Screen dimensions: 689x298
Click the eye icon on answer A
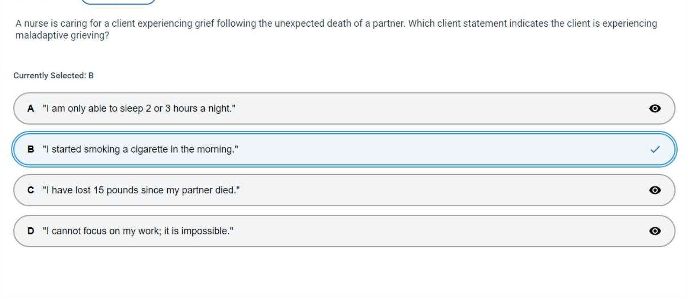tap(654, 108)
